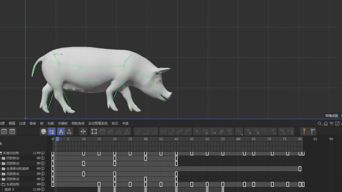342x192 pixels.
Task: Open timeline in new window icon
Action: pos(337,124)
